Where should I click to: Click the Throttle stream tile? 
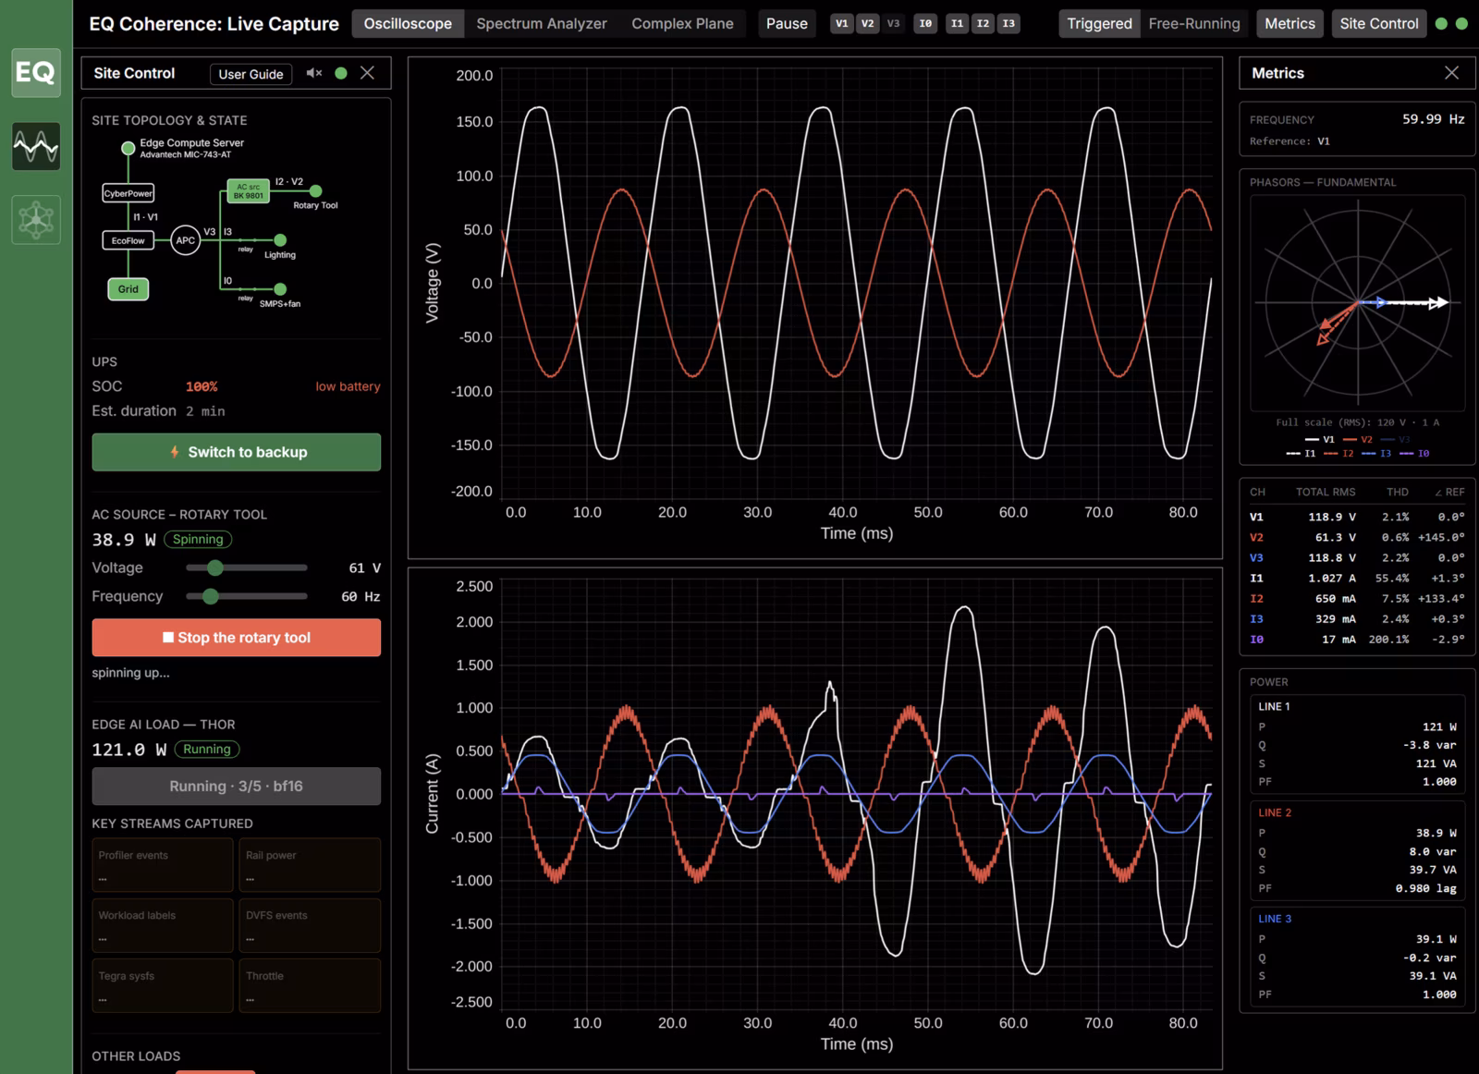[310, 985]
